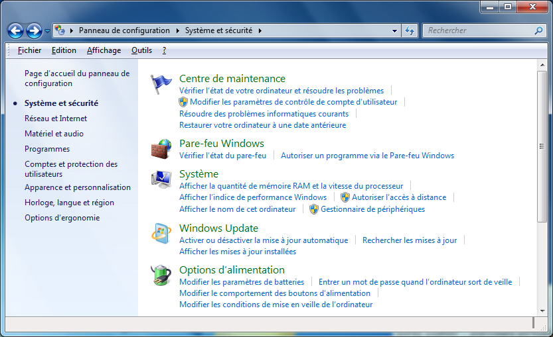Screen dimensions: 553x337
Task: Click the Windows Update icon
Action: tap(161, 234)
